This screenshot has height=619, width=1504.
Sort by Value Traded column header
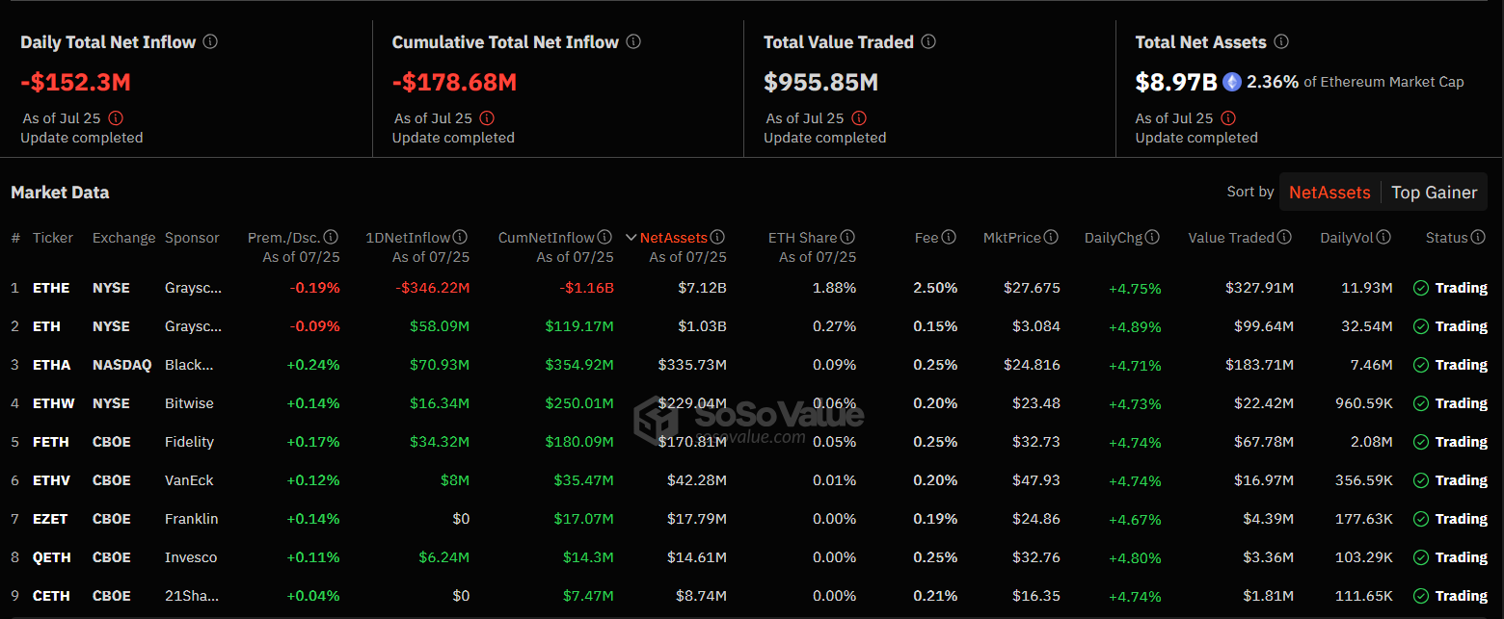point(1231,237)
